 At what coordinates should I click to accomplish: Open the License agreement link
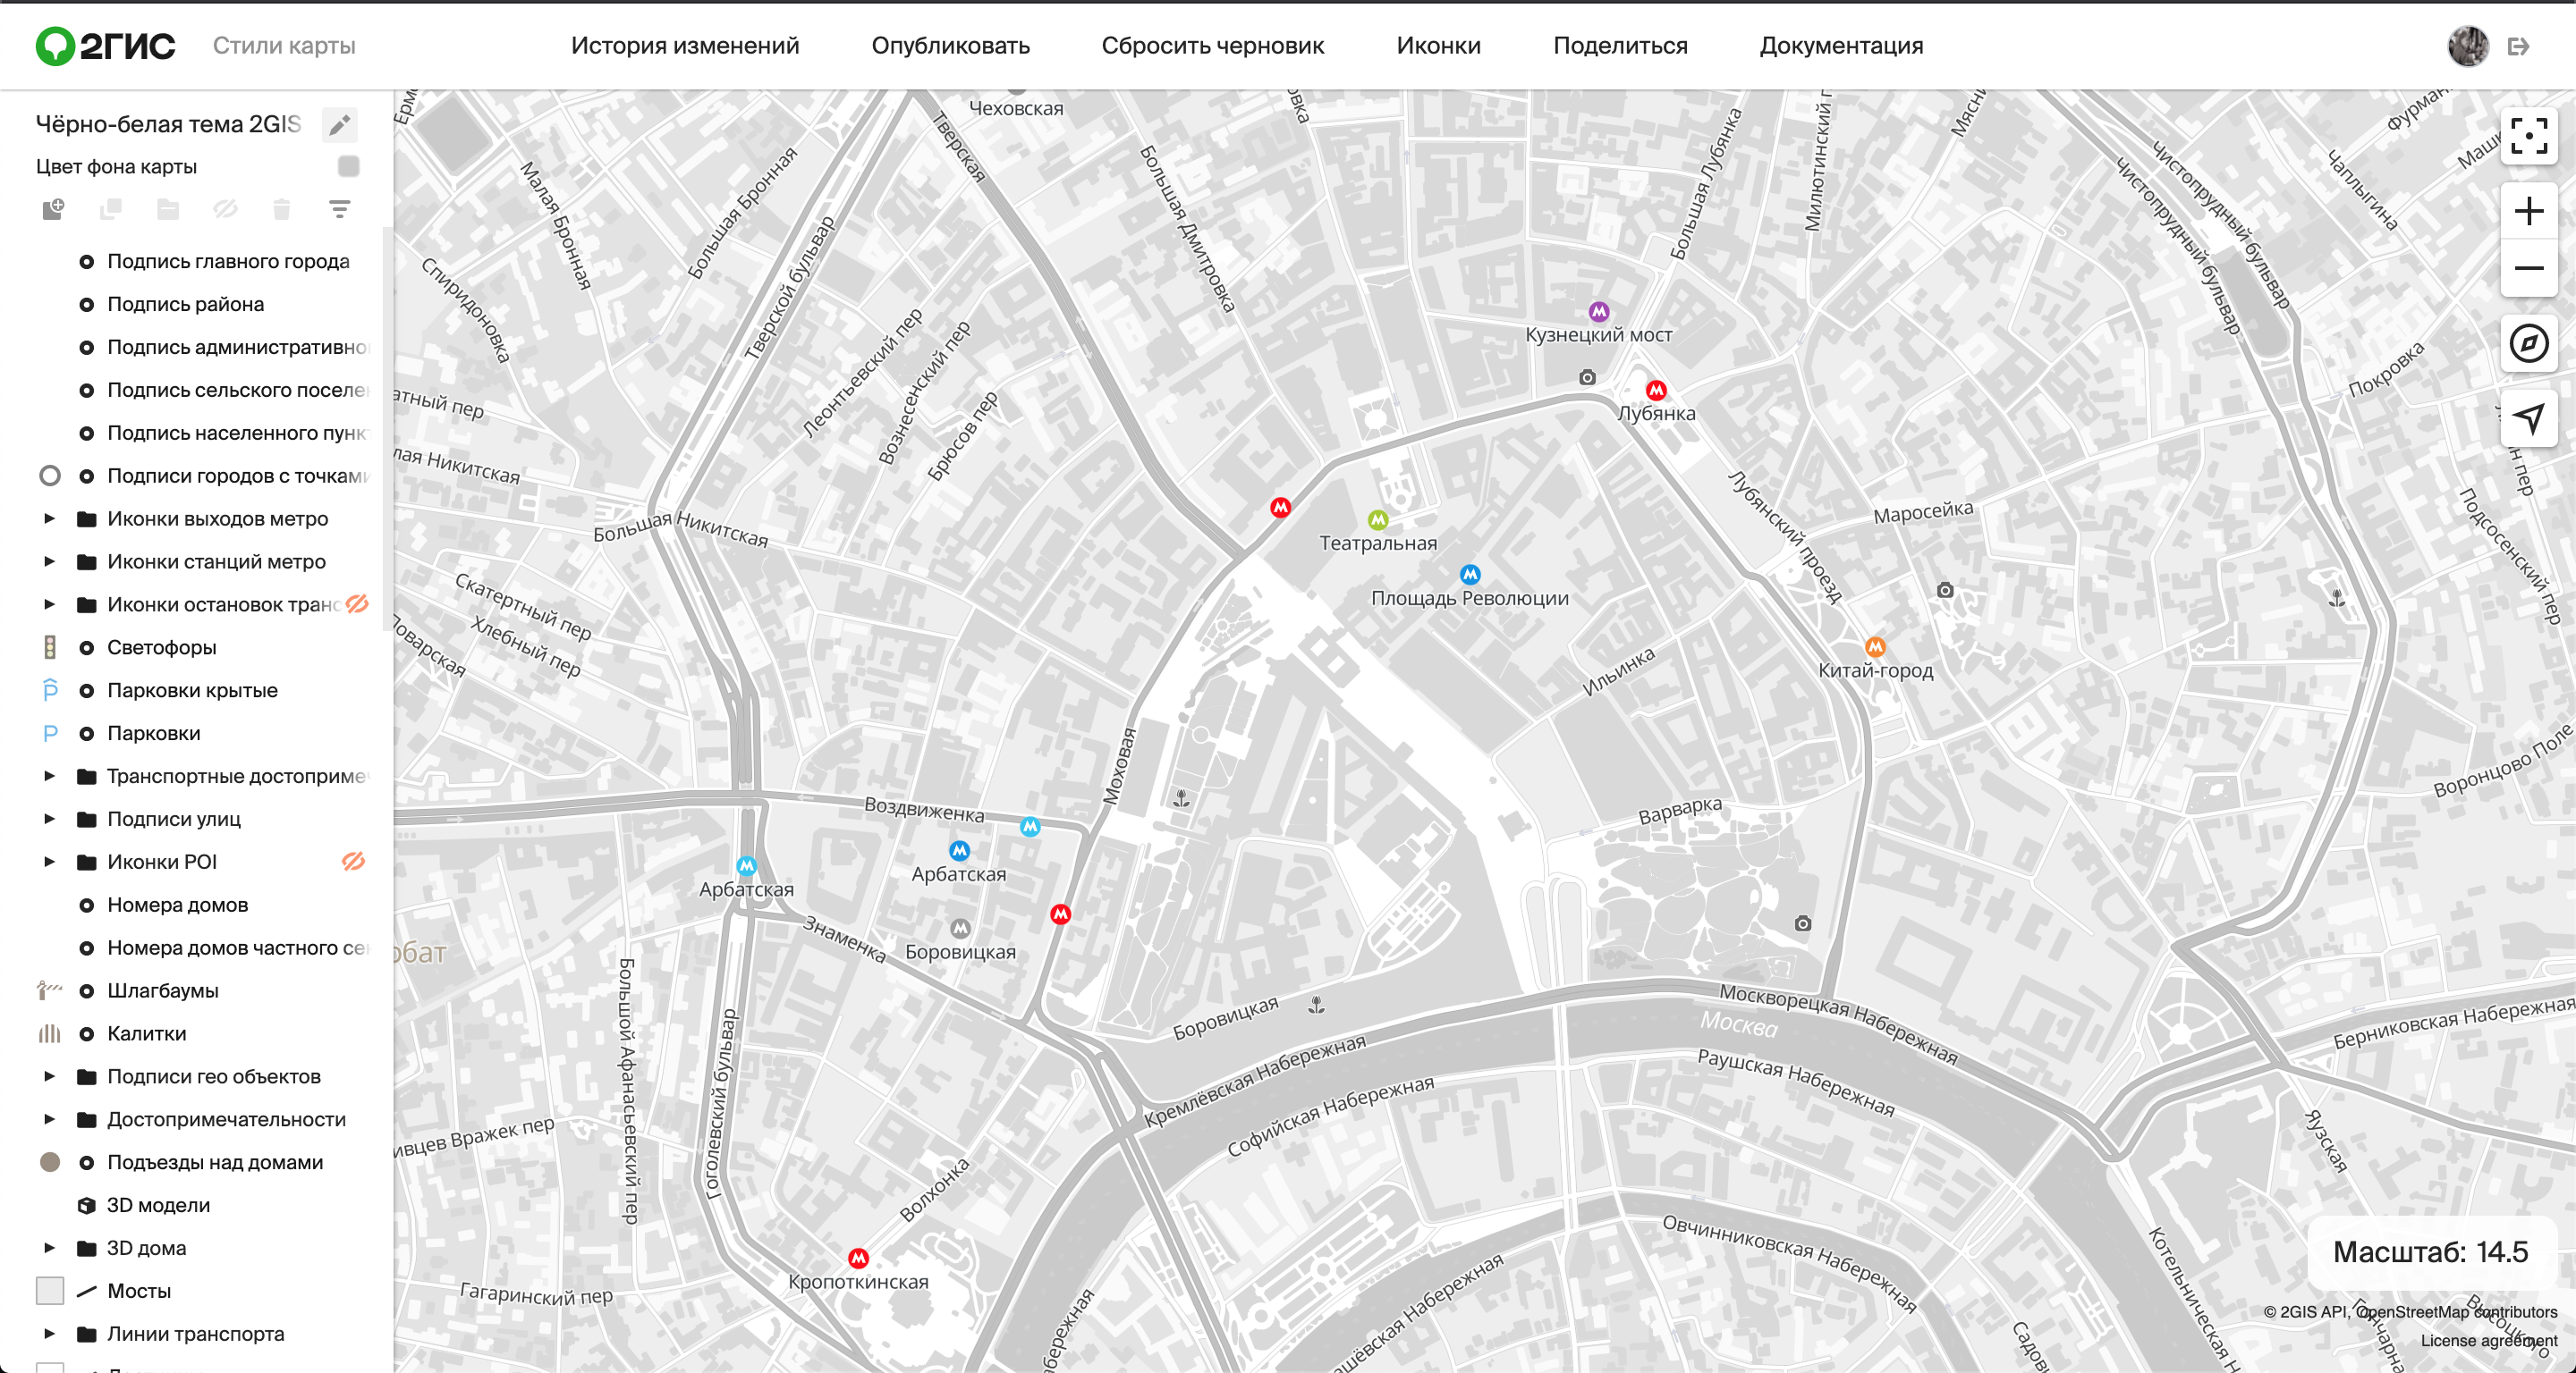pos(2488,1340)
